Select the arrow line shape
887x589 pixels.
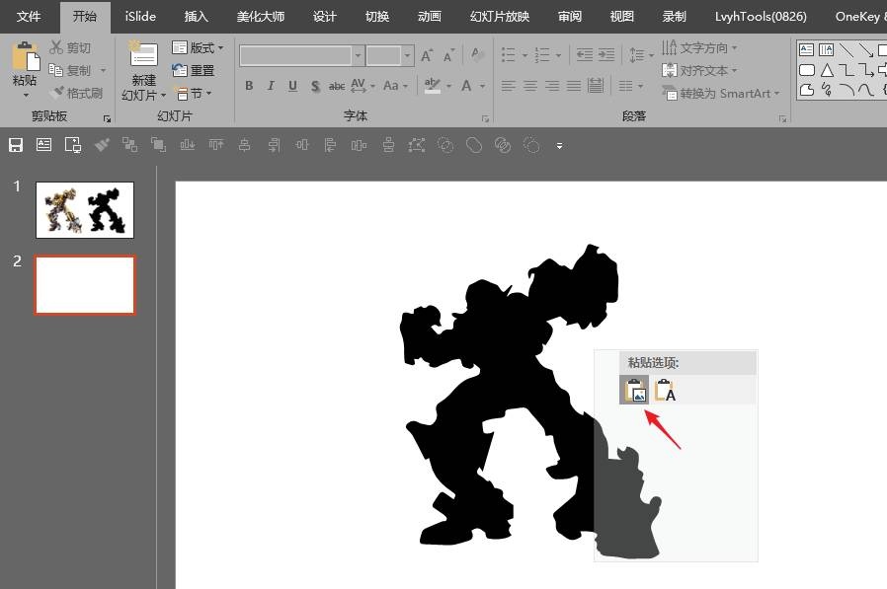865,49
